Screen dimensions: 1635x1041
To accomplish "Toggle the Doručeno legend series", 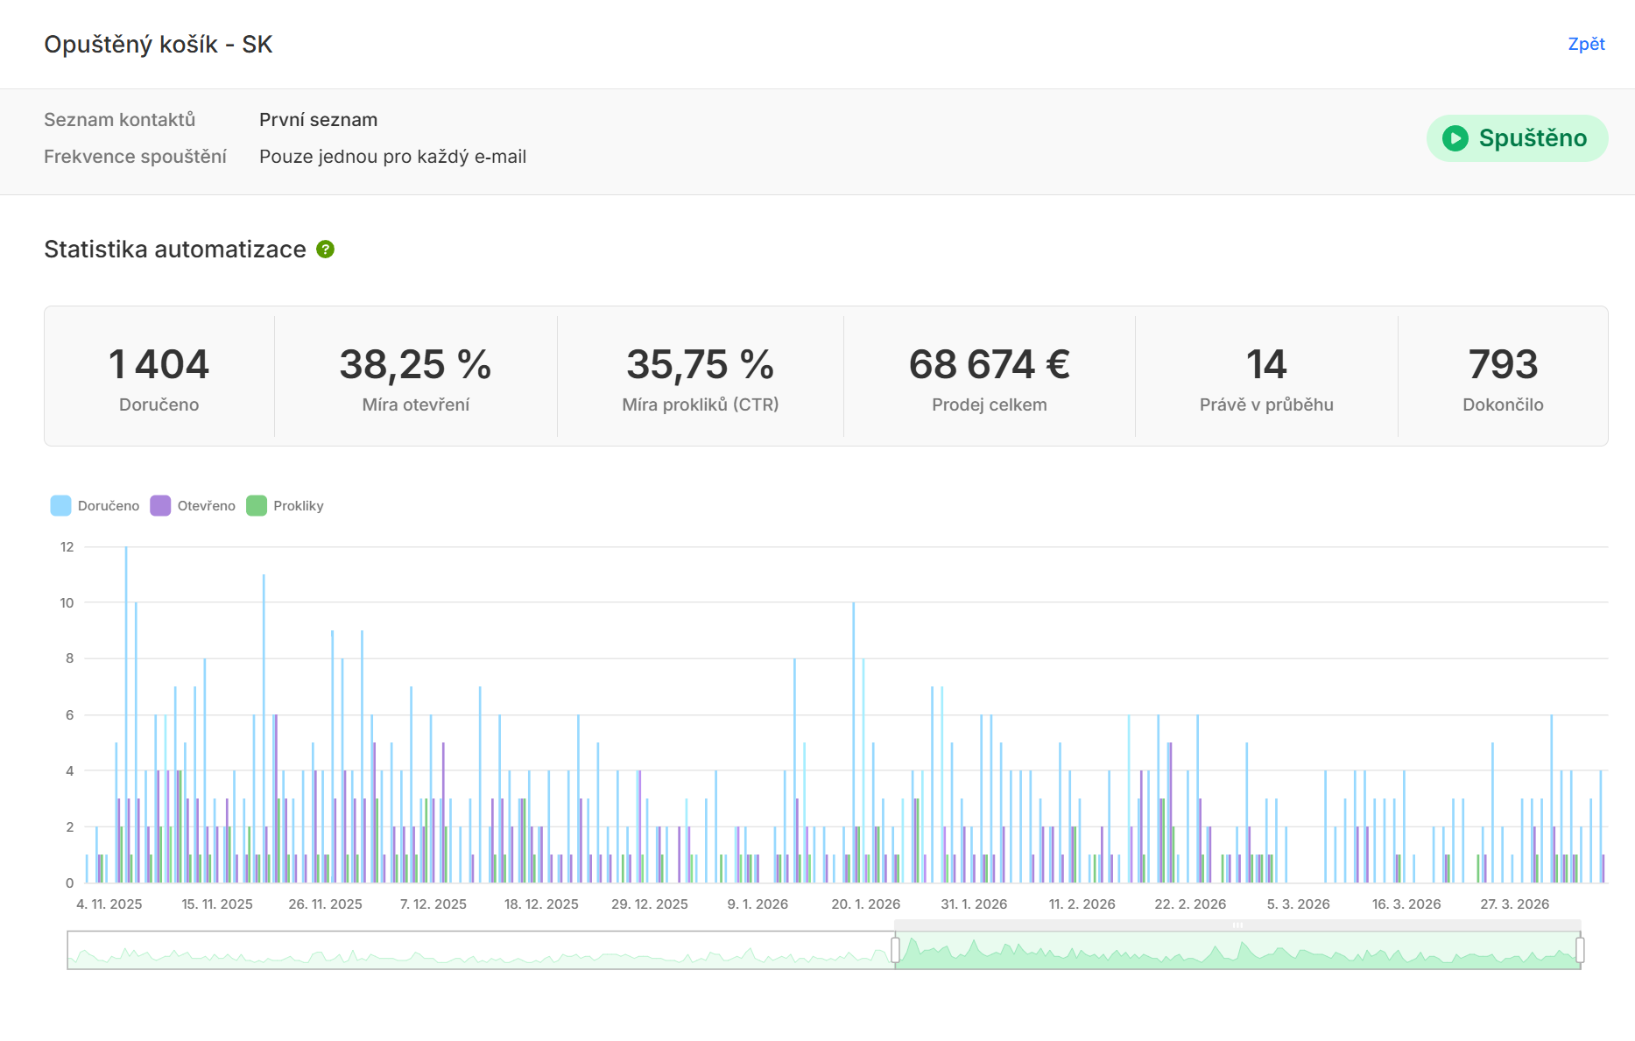I will pos(95,506).
